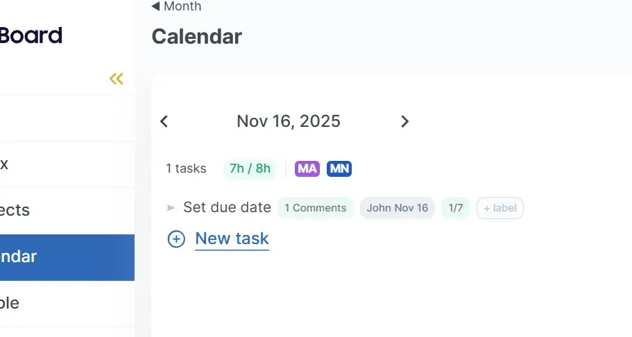Viewport: 632px width, 337px height.
Task: Click the blue MN avatar badge
Action: pyautogui.click(x=339, y=168)
